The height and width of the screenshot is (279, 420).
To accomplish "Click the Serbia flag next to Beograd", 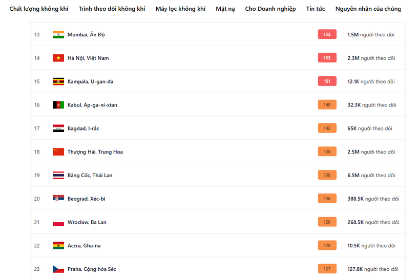I will (58, 199).
